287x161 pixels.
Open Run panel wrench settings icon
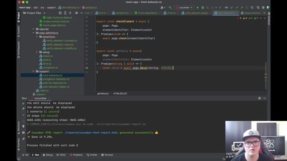(23, 109)
